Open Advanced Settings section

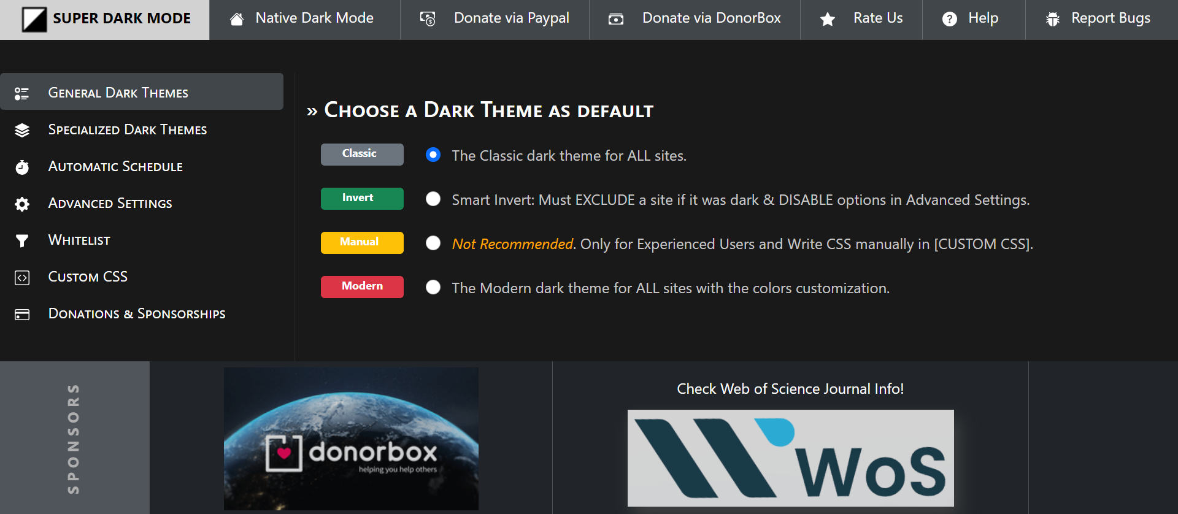(x=142, y=203)
